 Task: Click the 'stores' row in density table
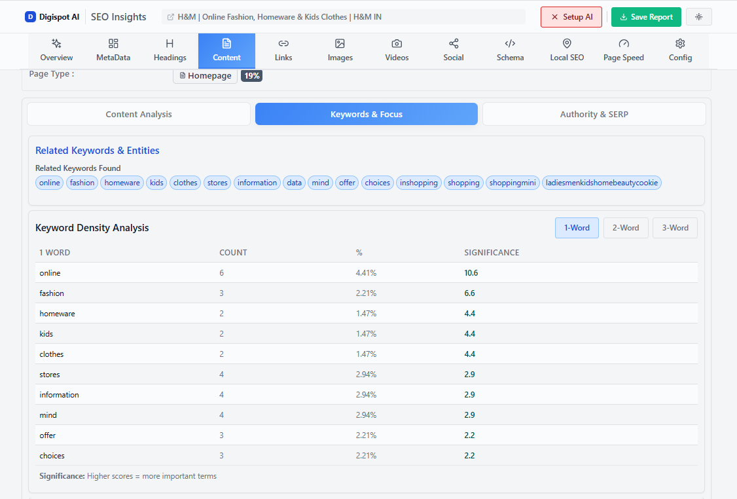coord(366,375)
